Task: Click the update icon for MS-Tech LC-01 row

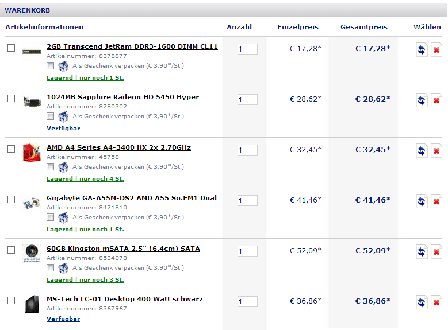Action: [x=422, y=302]
